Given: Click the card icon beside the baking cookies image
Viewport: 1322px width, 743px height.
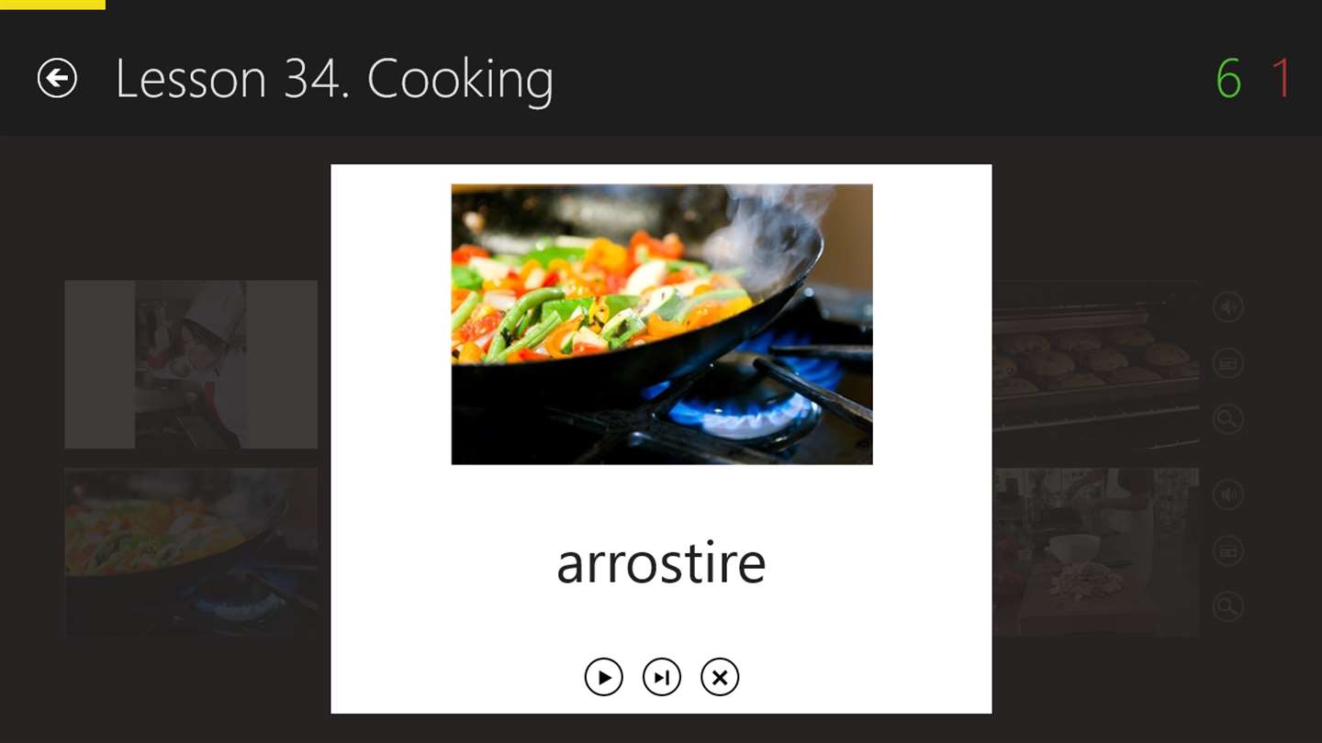Looking at the screenshot, I should click(1228, 363).
